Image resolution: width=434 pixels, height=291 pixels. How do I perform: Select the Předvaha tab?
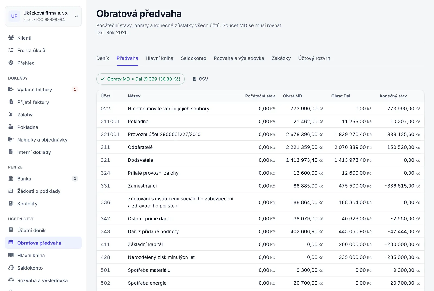(x=127, y=58)
